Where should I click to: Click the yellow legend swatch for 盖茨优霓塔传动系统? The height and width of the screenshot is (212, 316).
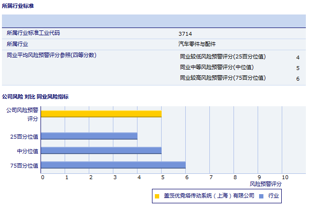(157, 196)
